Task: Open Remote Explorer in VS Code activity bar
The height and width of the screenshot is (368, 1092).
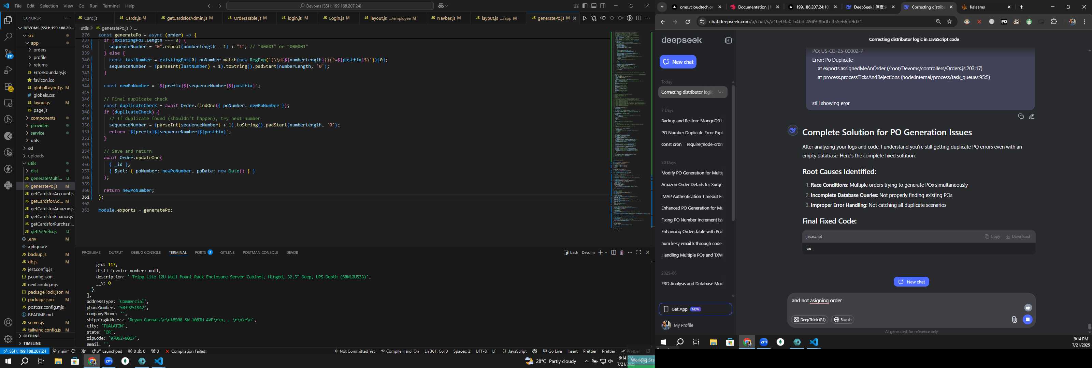Action: point(8,103)
